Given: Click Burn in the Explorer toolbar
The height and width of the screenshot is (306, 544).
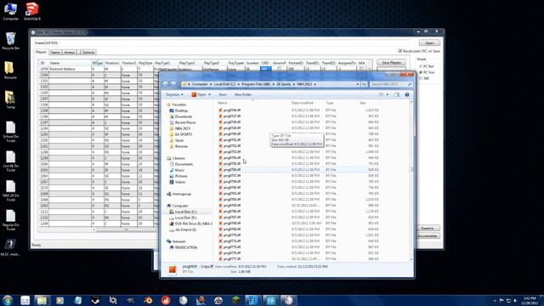Looking at the screenshot, I should pyautogui.click(x=223, y=94).
